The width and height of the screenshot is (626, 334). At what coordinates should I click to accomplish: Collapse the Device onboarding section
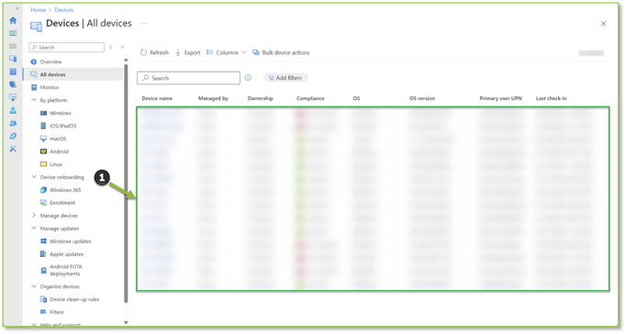point(34,177)
